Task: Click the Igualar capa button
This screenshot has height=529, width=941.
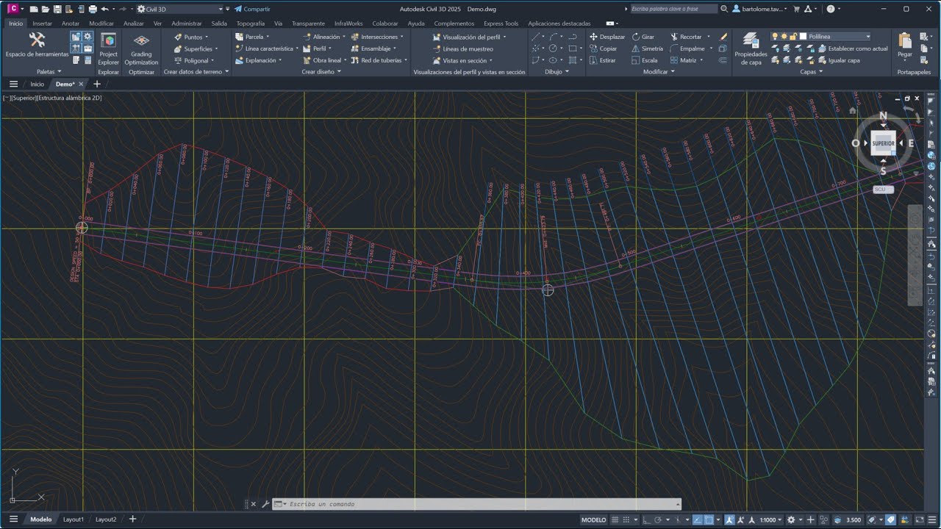Action: coord(839,60)
